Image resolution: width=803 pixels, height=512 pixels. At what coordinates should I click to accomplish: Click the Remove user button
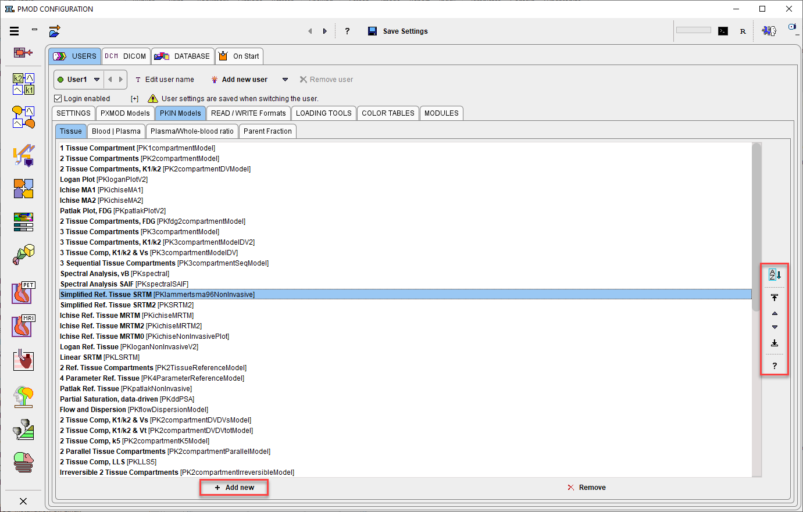click(326, 80)
